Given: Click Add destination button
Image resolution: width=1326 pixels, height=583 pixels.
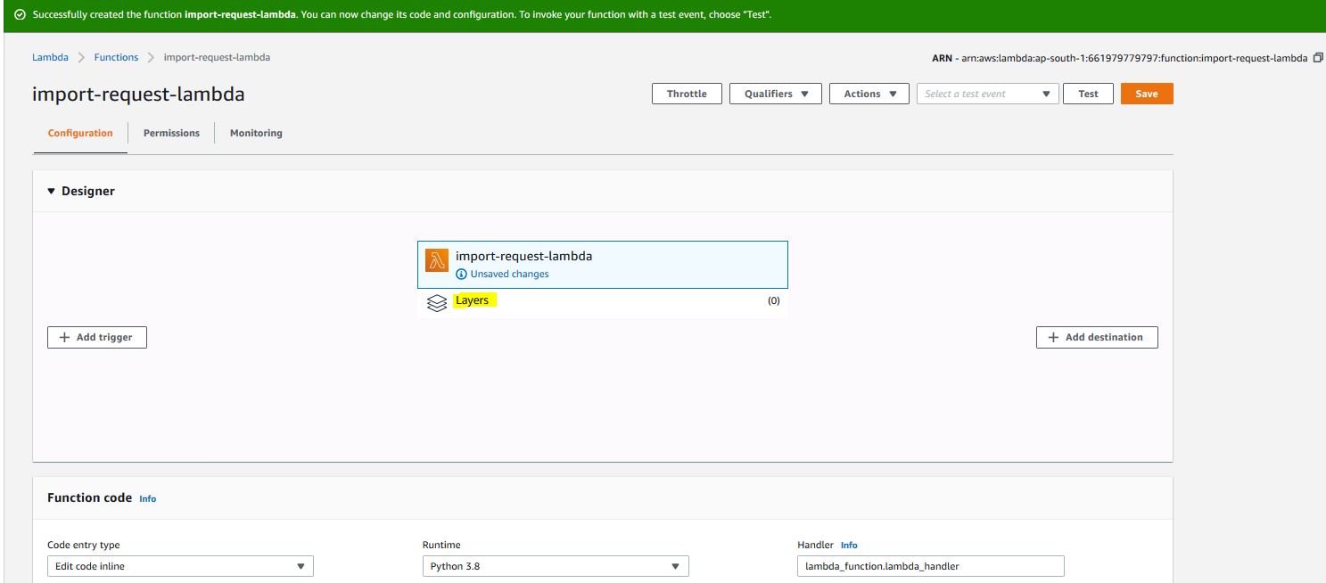Looking at the screenshot, I should tap(1096, 338).
